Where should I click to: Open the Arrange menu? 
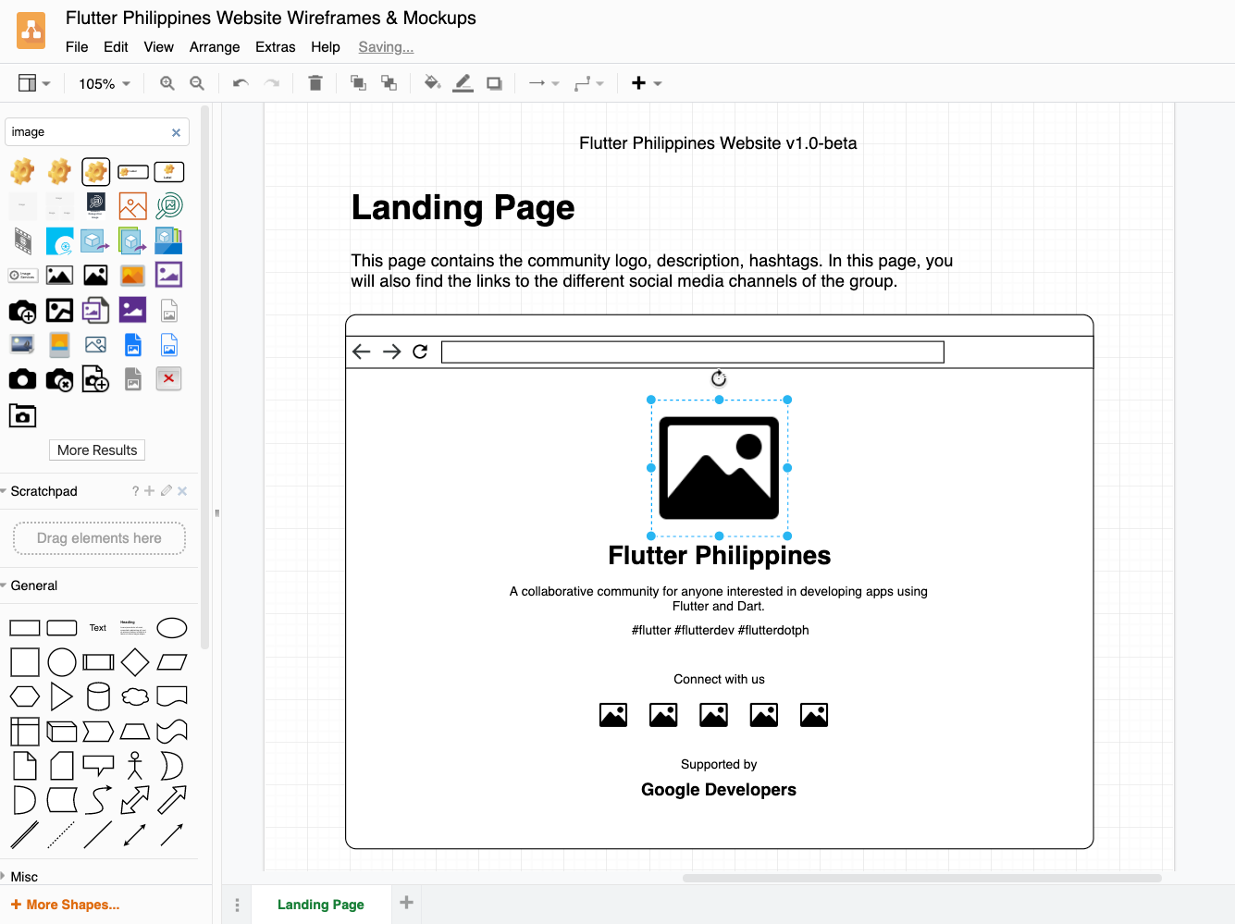pyautogui.click(x=215, y=46)
